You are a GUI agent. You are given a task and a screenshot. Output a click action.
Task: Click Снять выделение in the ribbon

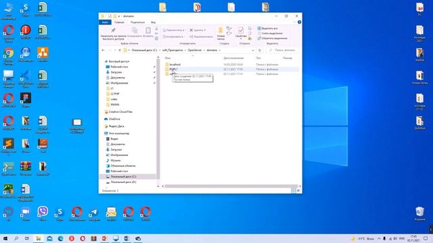pyautogui.click(x=270, y=33)
